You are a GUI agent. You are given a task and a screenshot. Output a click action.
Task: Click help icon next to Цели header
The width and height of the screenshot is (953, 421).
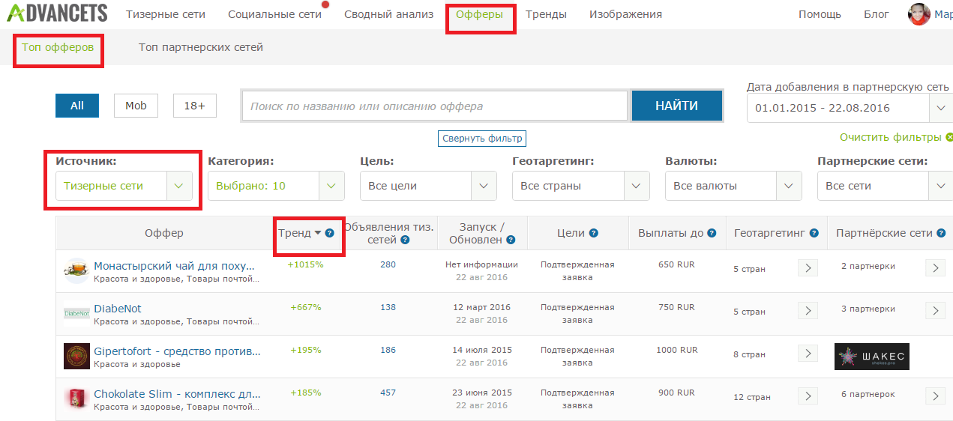coord(594,233)
